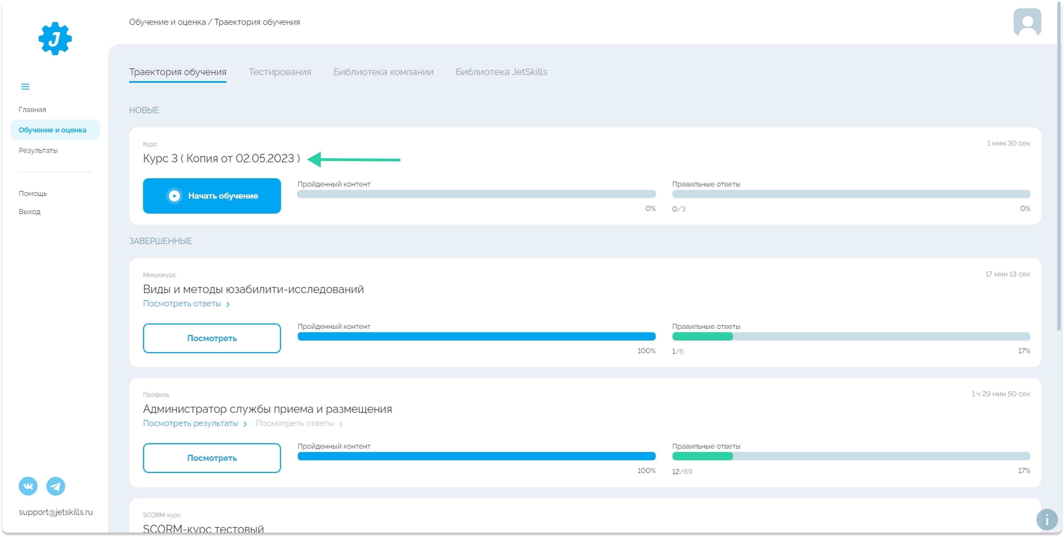Open Помощь in sidebar
Screen dimensions: 1064x537
click(x=33, y=193)
